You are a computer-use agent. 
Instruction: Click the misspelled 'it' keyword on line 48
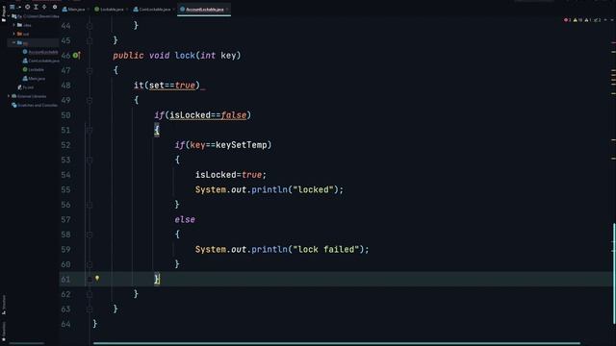[139, 86]
